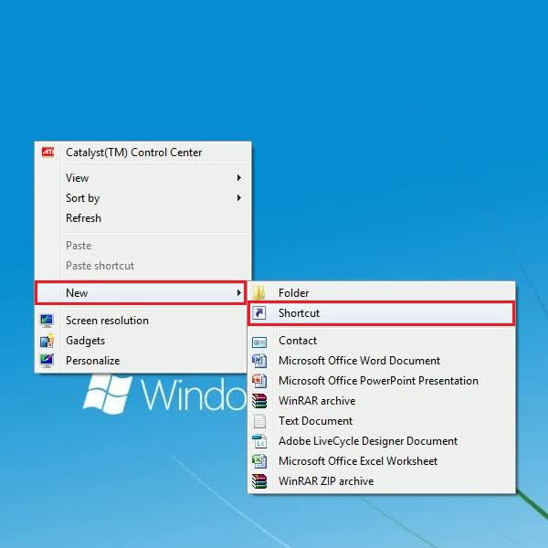Open Screen resolution settings
This screenshot has height=548, width=548.
tap(142, 321)
